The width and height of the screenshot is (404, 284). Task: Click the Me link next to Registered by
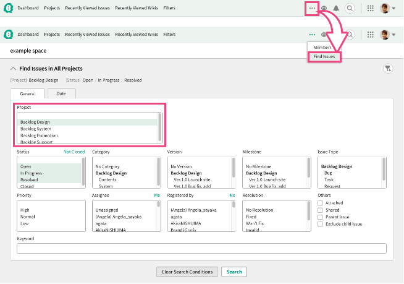(232, 196)
